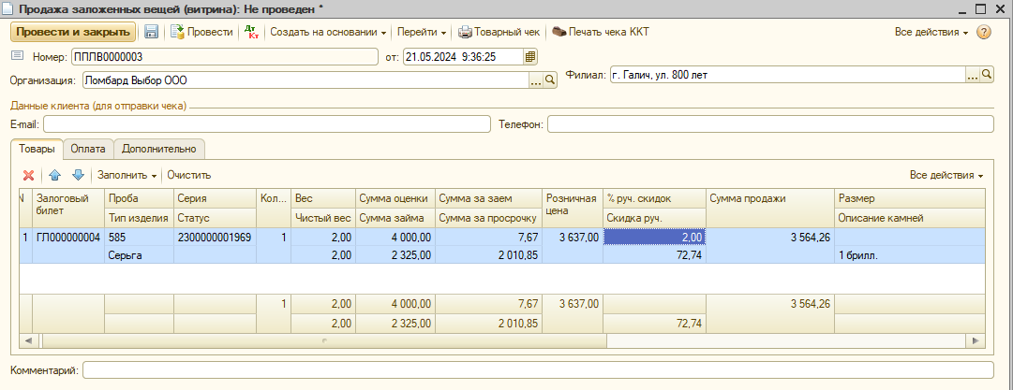Click the Филиал input field
Screen dimensions: 1013x390
pos(787,75)
